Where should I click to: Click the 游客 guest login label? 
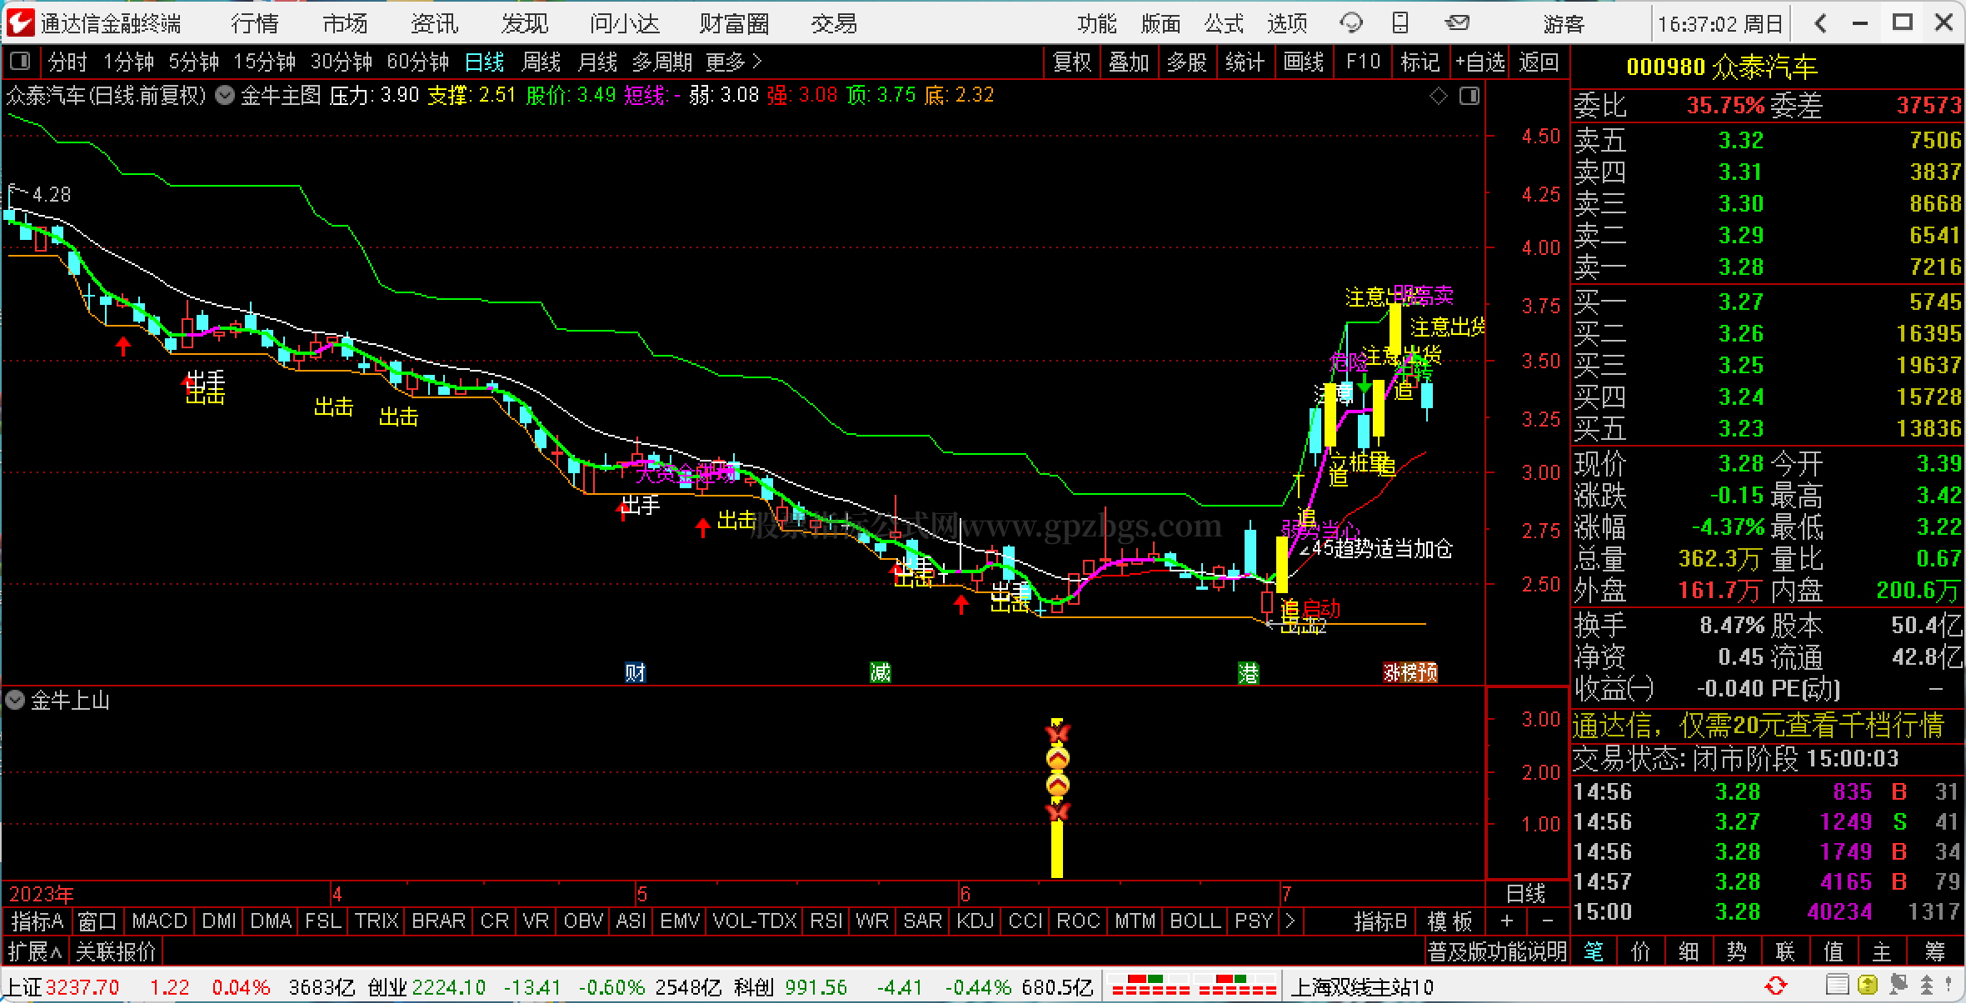point(1564,23)
